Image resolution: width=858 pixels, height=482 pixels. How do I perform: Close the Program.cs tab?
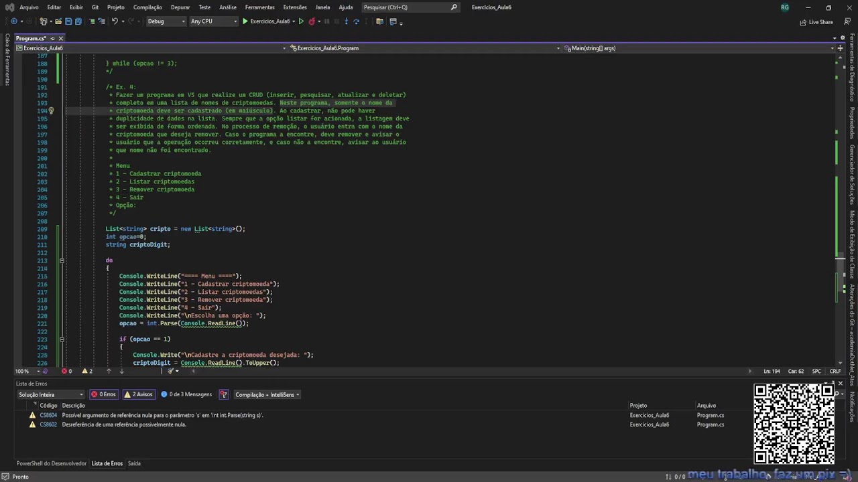point(60,39)
